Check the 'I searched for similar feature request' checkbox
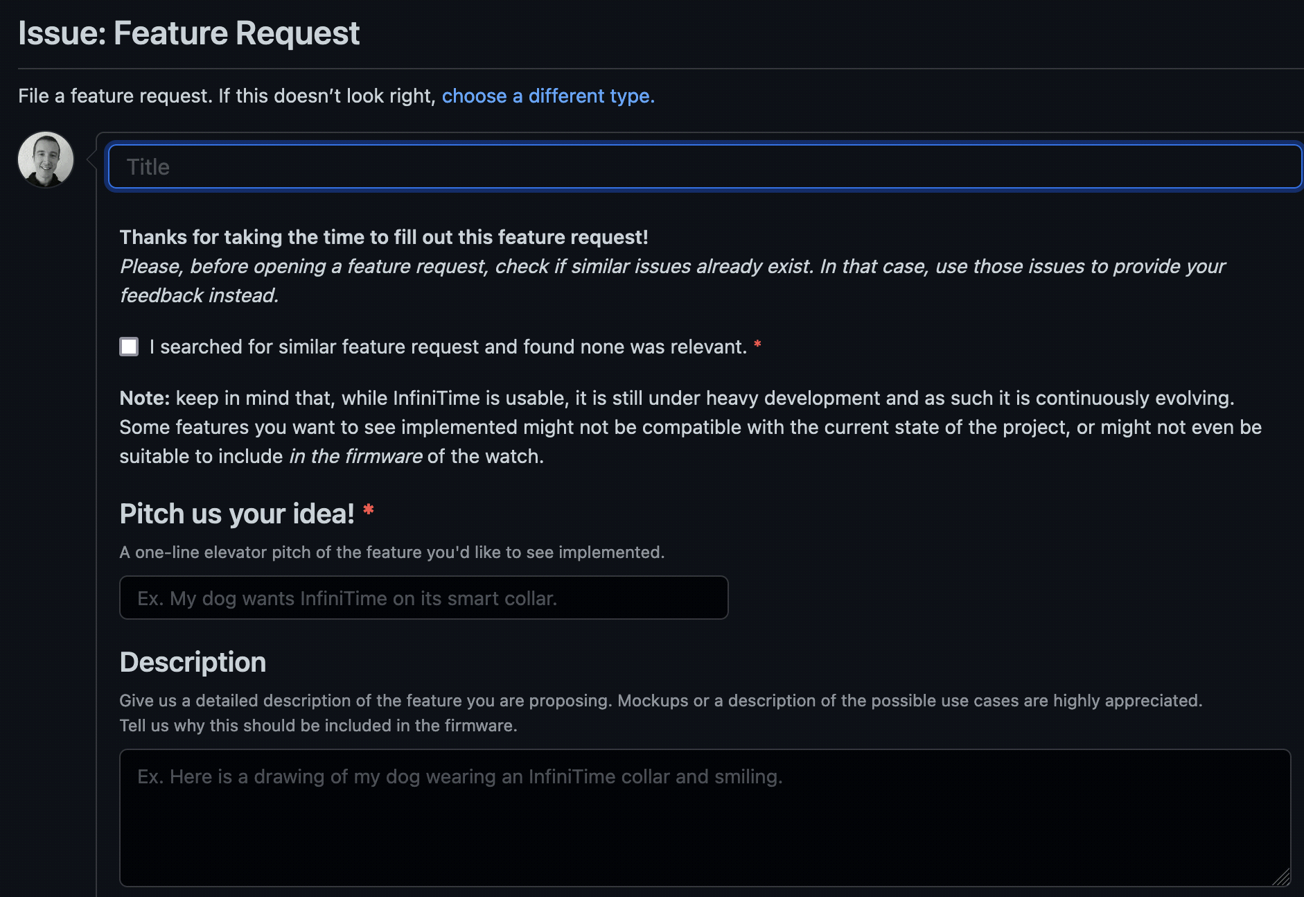 [129, 347]
